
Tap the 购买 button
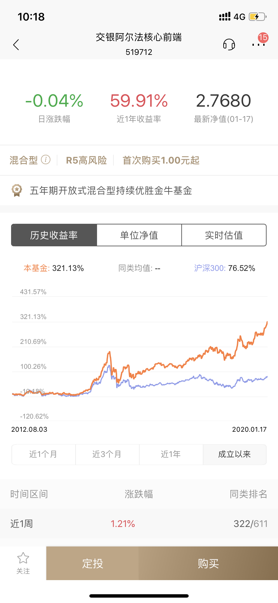tap(208, 563)
